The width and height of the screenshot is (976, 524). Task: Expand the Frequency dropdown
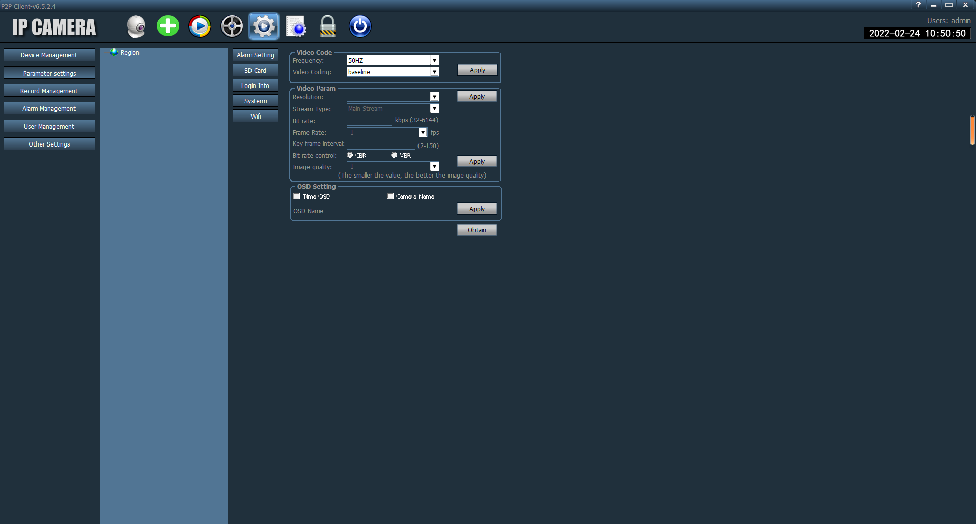pyautogui.click(x=434, y=60)
